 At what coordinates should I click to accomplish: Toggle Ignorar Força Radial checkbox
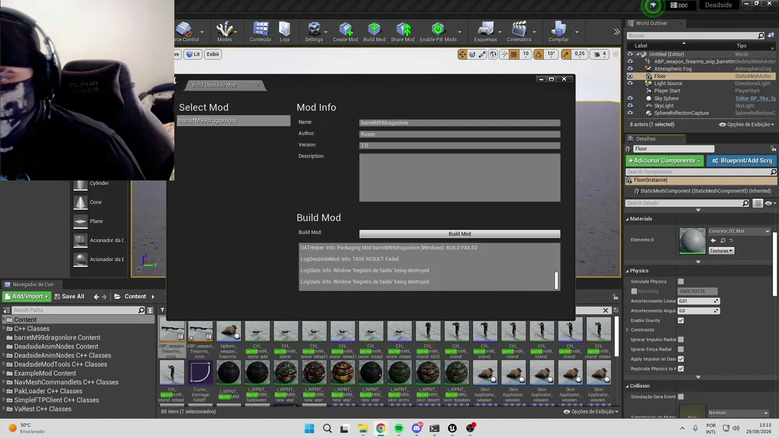pyautogui.click(x=680, y=349)
